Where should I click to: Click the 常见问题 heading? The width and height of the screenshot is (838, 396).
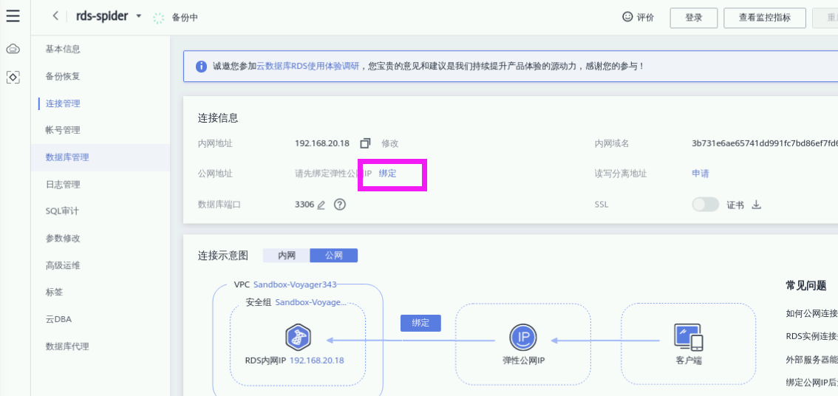[x=805, y=286]
